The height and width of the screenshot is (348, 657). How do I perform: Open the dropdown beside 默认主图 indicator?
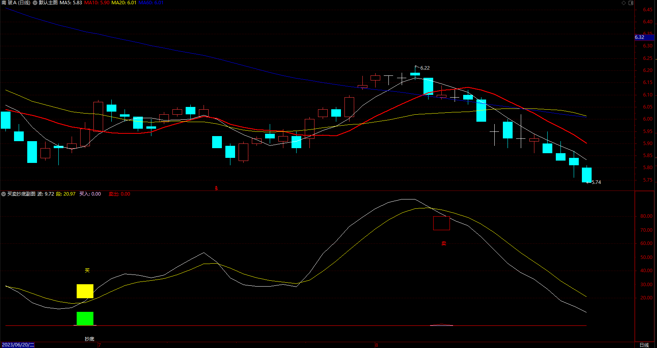click(35, 3)
